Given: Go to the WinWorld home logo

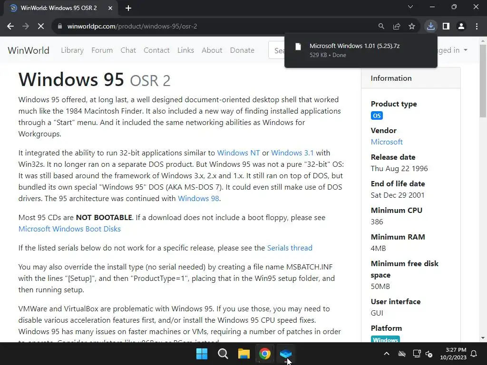Looking at the screenshot, I should pos(29,50).
